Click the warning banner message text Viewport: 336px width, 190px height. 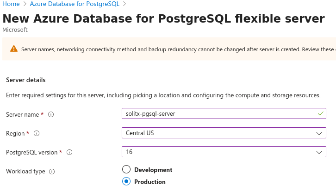click(179, 49)
